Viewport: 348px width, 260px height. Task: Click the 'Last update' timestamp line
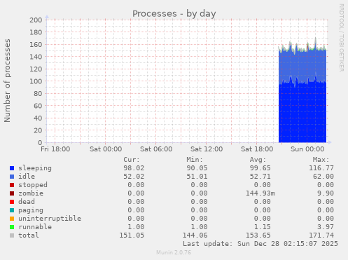click(x=260, y=244)
